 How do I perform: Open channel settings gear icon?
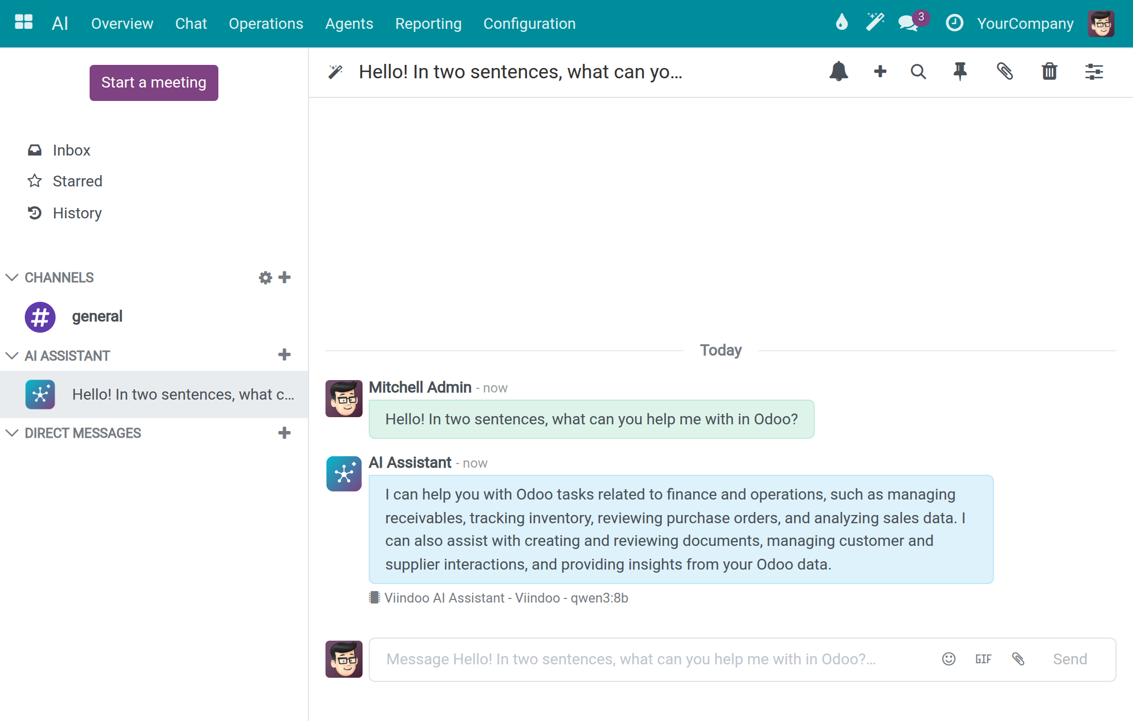coord(265,278)
